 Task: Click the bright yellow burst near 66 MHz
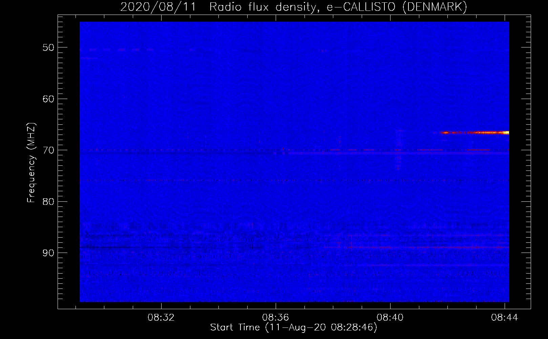474,133
